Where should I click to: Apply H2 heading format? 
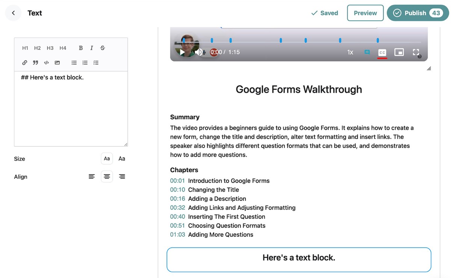coord(38,48)
